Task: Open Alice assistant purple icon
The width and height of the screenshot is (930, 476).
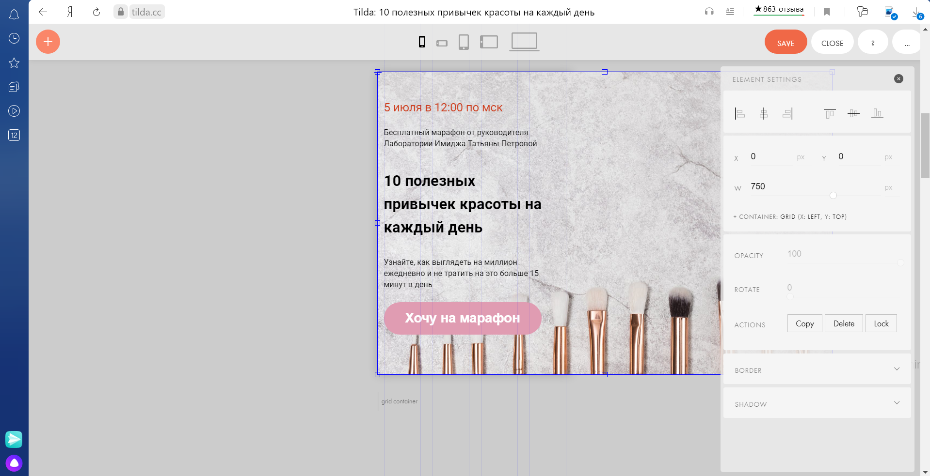Action: (x=14, y=463)
